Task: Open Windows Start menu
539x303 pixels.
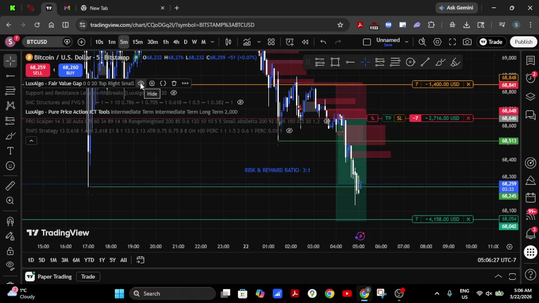Action: pyautogui.click(x=119, y=293)
